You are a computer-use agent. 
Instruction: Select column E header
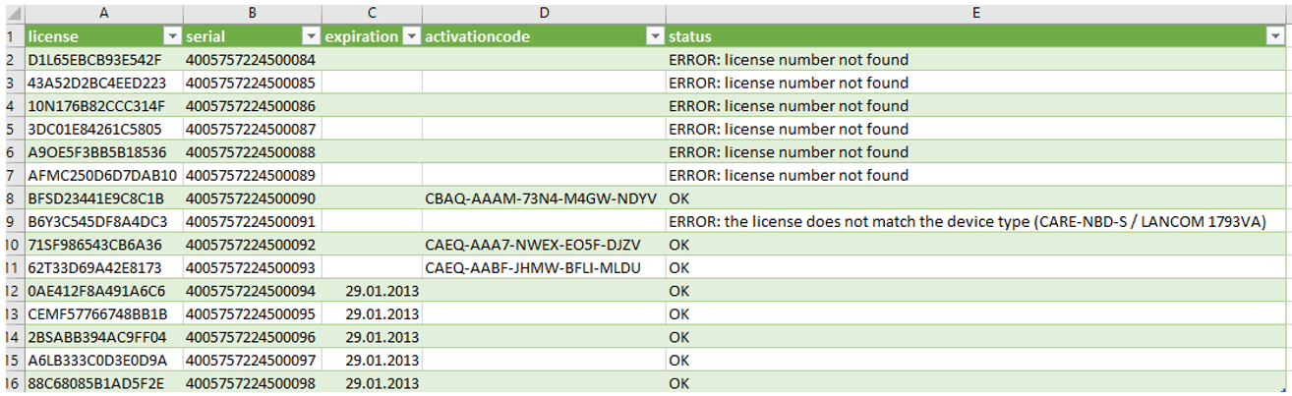click(x=975, y=12)
